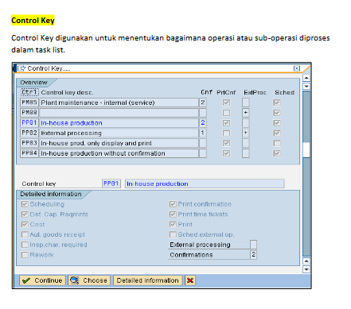This screenshot has width=351, height=309.
Task: Close the Control Key dialog from title bar
Action: [297, 68]
